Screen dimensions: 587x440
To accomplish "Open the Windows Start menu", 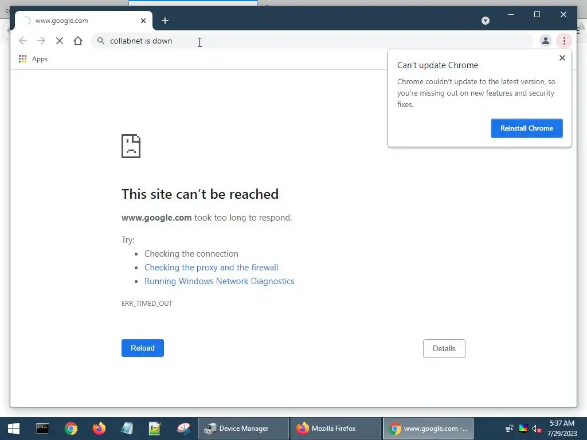I will click(14, 429).
